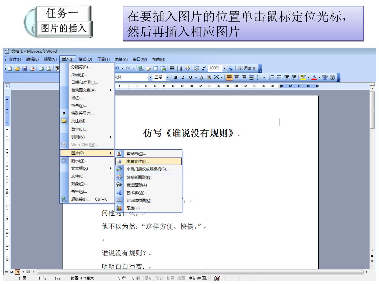The height and width of the screenshot is (284, 379).
Task: Click the Bold formatting icon
Action: (x=176, y=77)
